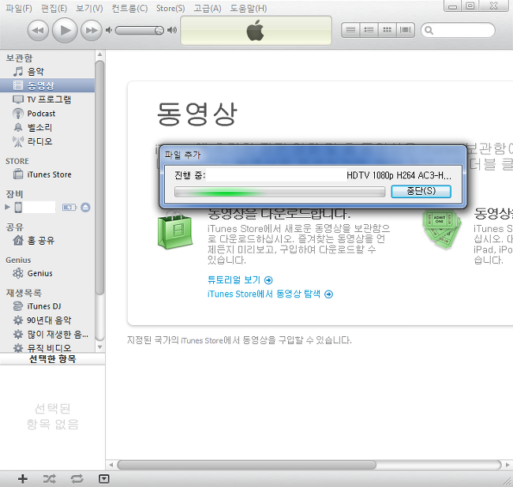Open the 보기(V) menu
513x487 pixels.
[x=89, y=8]
